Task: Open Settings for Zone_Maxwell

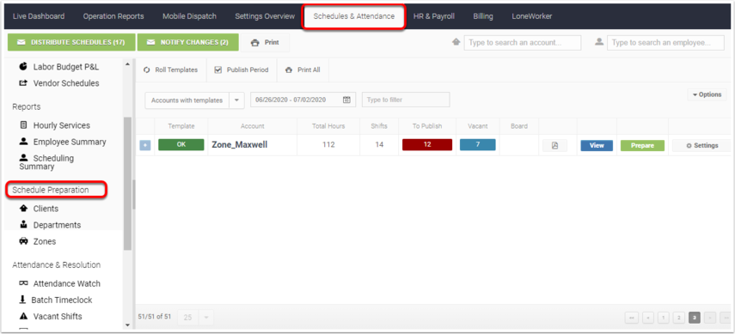Action: click(x=701, y=146)
